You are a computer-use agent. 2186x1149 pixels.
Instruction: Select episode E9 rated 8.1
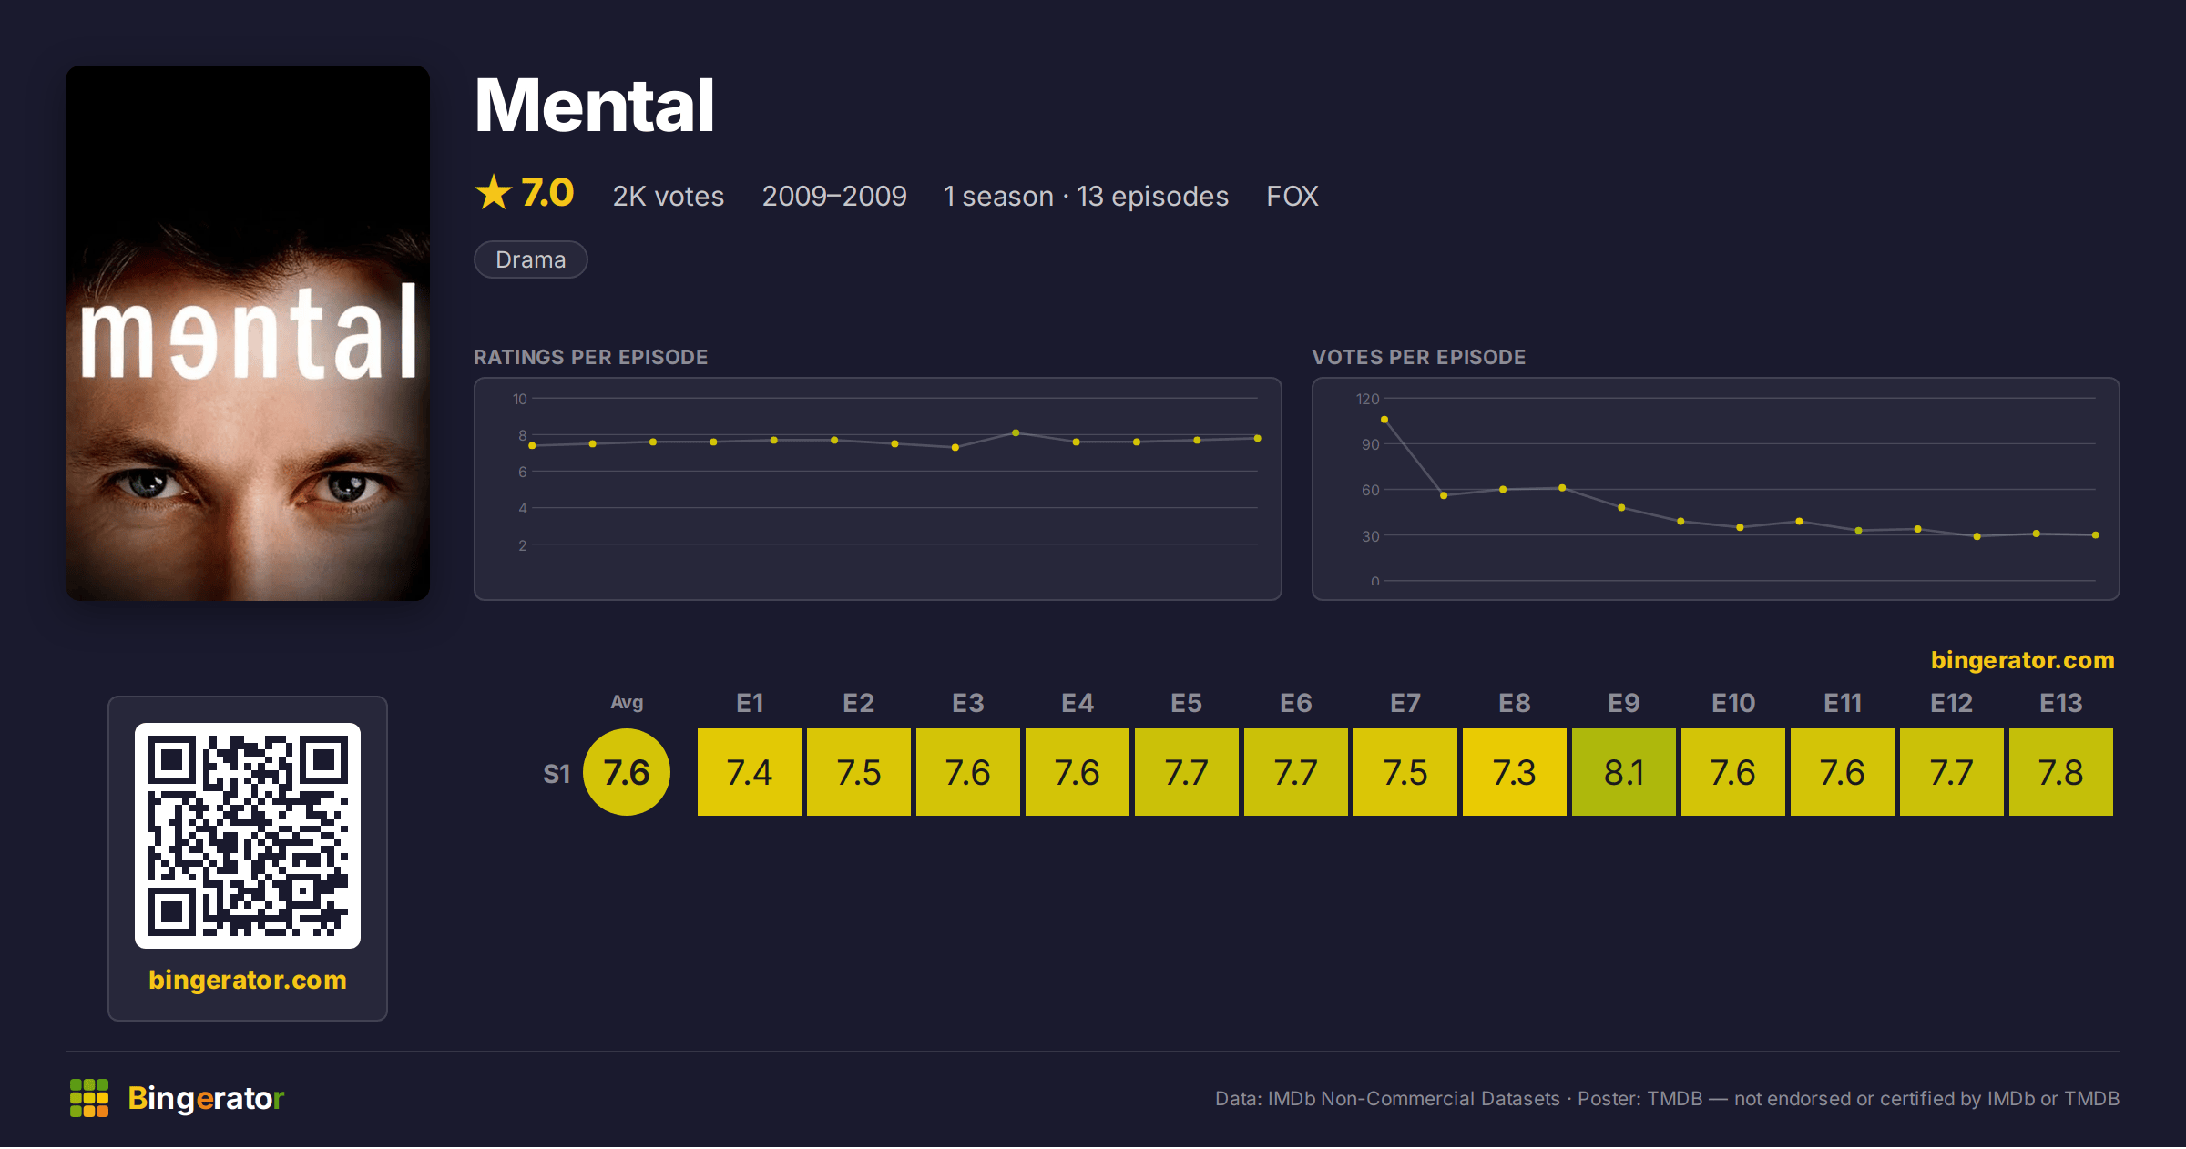[1624, 772]
